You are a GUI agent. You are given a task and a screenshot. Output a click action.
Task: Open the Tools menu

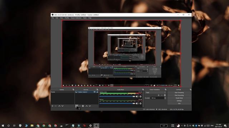(x=85, y=18)
